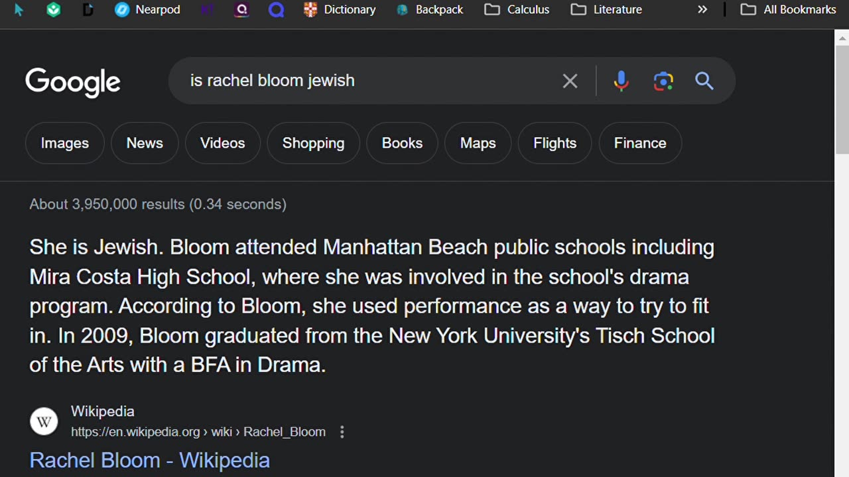The width and height of the screenshot is (849, 477).
Task: Submit search with the magnifying glass
Action: pos(704,81)
